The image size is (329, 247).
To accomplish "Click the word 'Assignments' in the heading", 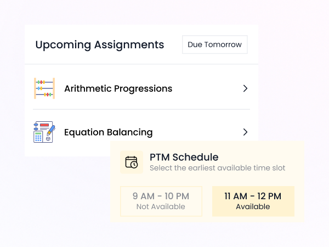I will (129, 45).
